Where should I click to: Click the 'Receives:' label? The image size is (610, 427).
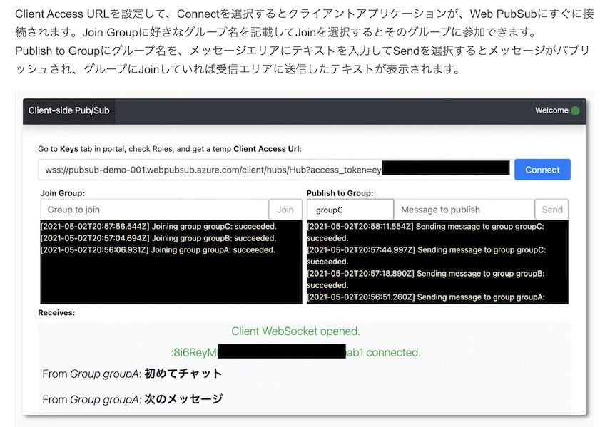(x=56, y=313)
